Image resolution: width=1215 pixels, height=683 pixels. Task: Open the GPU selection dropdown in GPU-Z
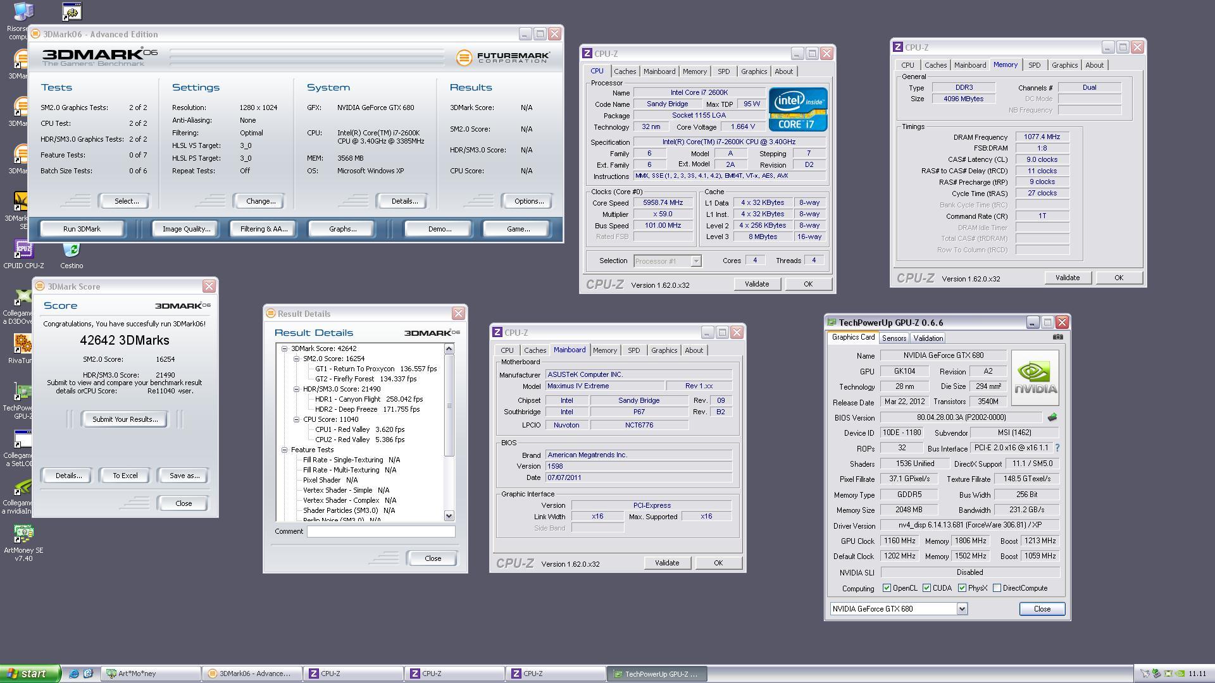pos(962,609)
